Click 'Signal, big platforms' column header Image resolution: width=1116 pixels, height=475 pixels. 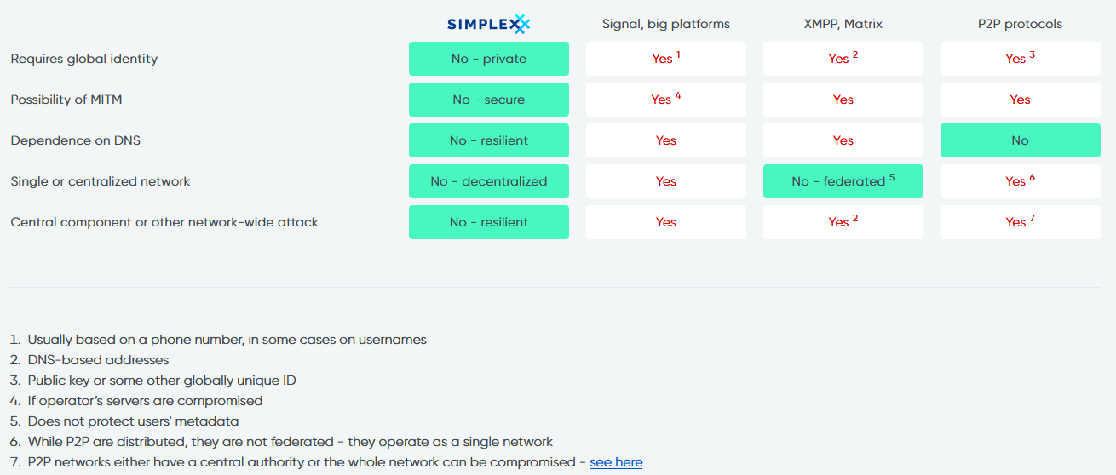(666, 24)
